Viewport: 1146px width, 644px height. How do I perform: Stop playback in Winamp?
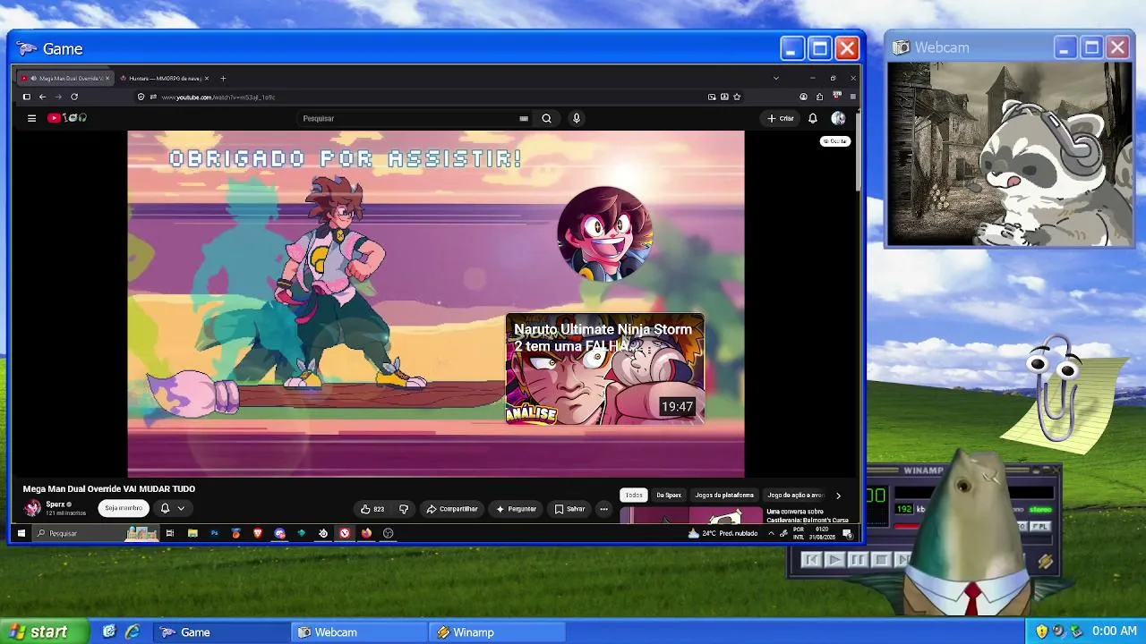(x=880, y=560)
